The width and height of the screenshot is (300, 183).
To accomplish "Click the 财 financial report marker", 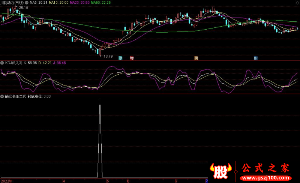I will click(256, 58).
